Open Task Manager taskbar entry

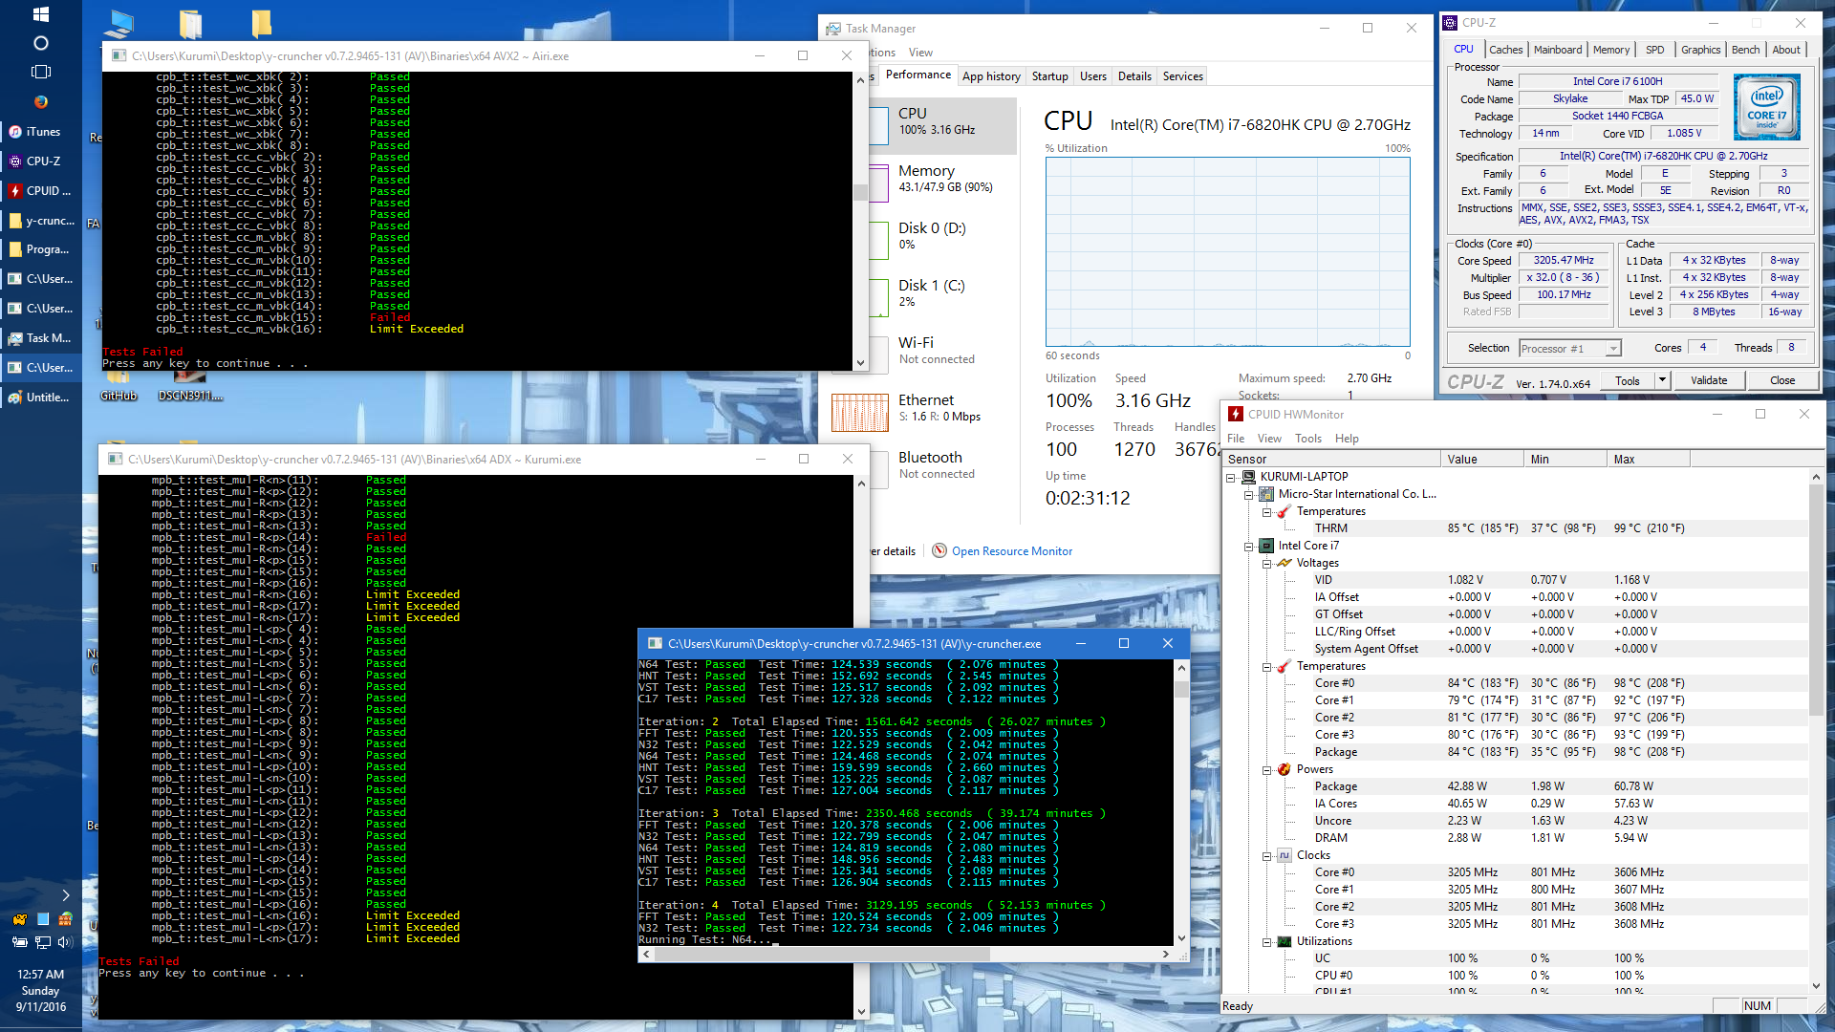pos(41,338)
